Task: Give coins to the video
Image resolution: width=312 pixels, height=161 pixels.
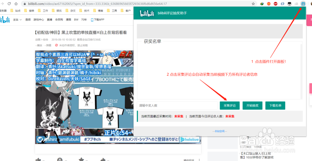Action: point(60,160)
